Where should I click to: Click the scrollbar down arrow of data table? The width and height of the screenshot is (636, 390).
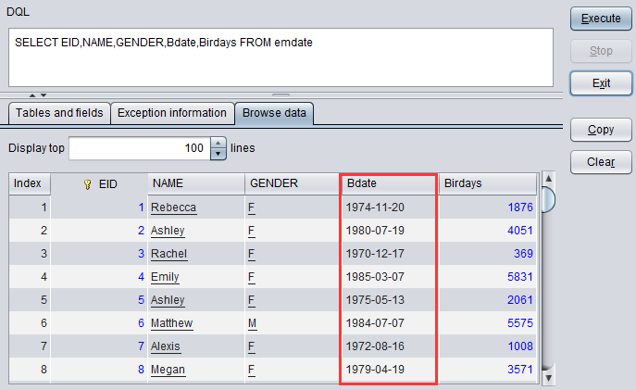pos(548,377)
